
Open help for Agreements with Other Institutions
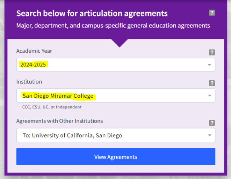coord(212,123)
